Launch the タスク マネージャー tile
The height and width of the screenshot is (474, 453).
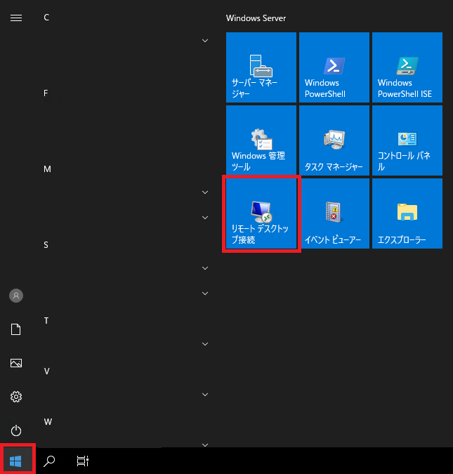[334, 140]
